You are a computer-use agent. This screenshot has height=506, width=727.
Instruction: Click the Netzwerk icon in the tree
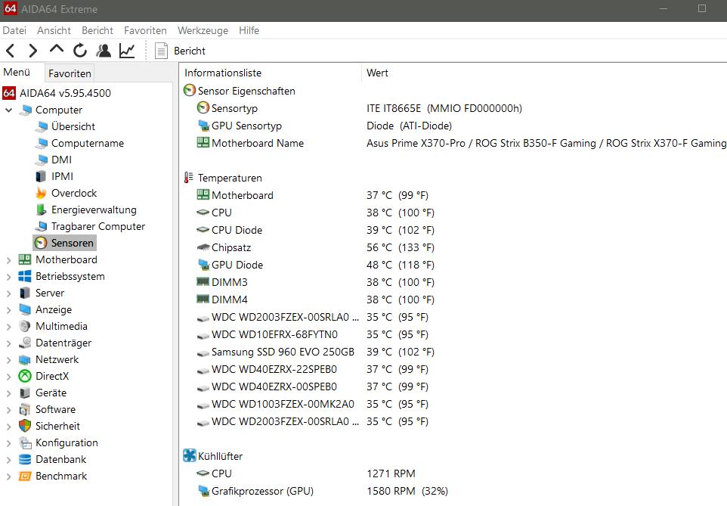[25, 360]
